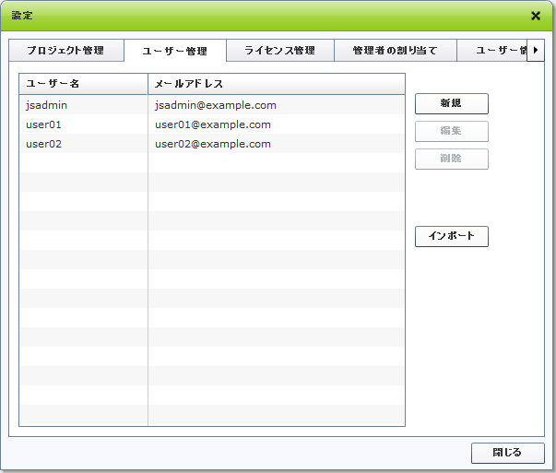556x473 pixels.
Task: Open the ライセンス管理 tab
Action: [280, 51]
